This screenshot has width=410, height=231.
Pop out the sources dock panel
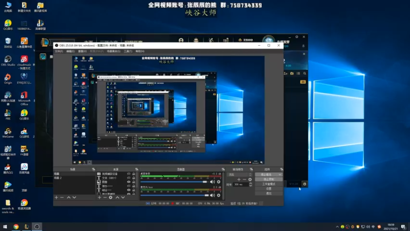click(136, 169)
